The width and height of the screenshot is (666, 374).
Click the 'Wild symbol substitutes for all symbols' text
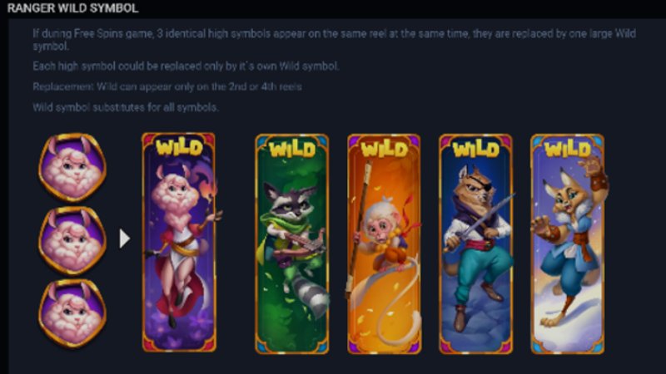(126, 107)
